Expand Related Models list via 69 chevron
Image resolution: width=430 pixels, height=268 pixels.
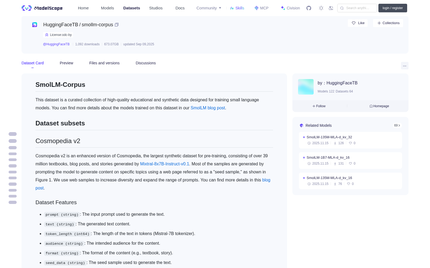(x=397, y=125)
